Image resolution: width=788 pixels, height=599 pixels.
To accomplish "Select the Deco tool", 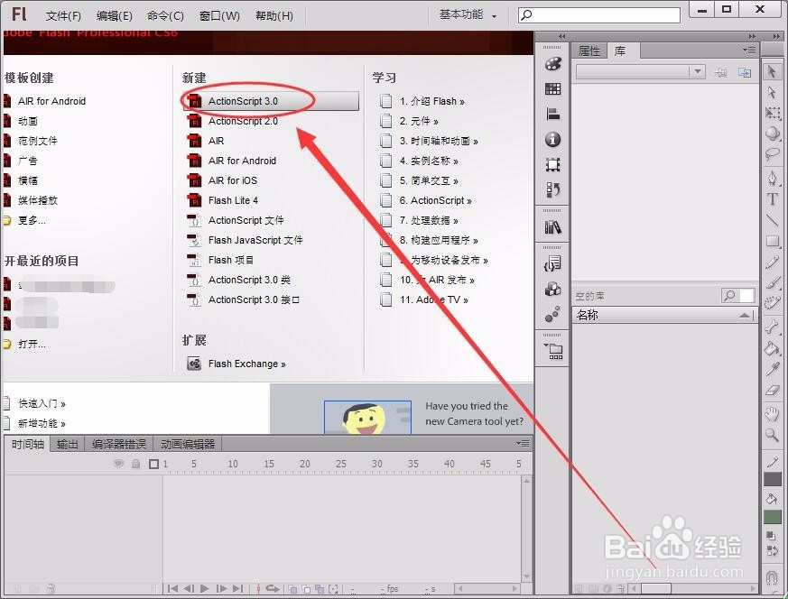I will 773,303.
